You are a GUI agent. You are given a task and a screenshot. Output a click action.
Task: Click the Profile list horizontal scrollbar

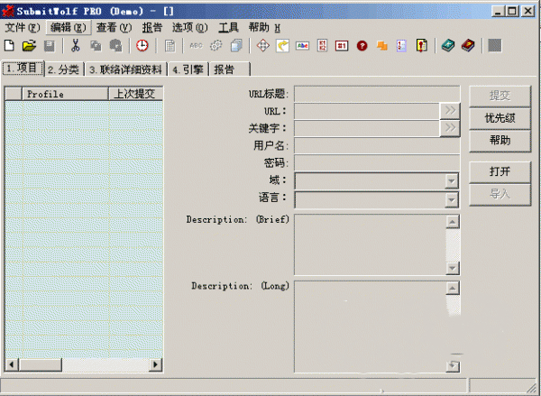[83, 364]
